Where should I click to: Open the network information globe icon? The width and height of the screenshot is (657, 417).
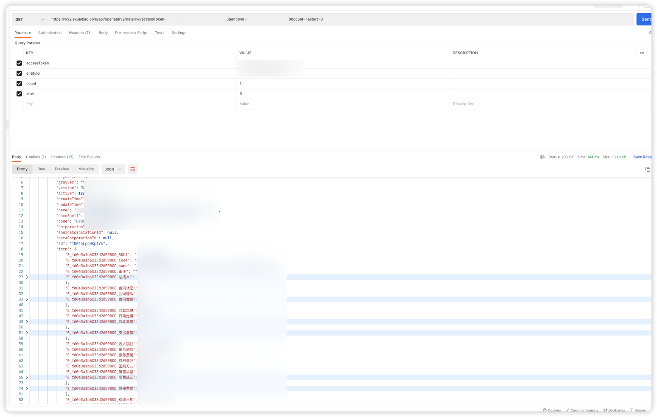coord(542,157)
